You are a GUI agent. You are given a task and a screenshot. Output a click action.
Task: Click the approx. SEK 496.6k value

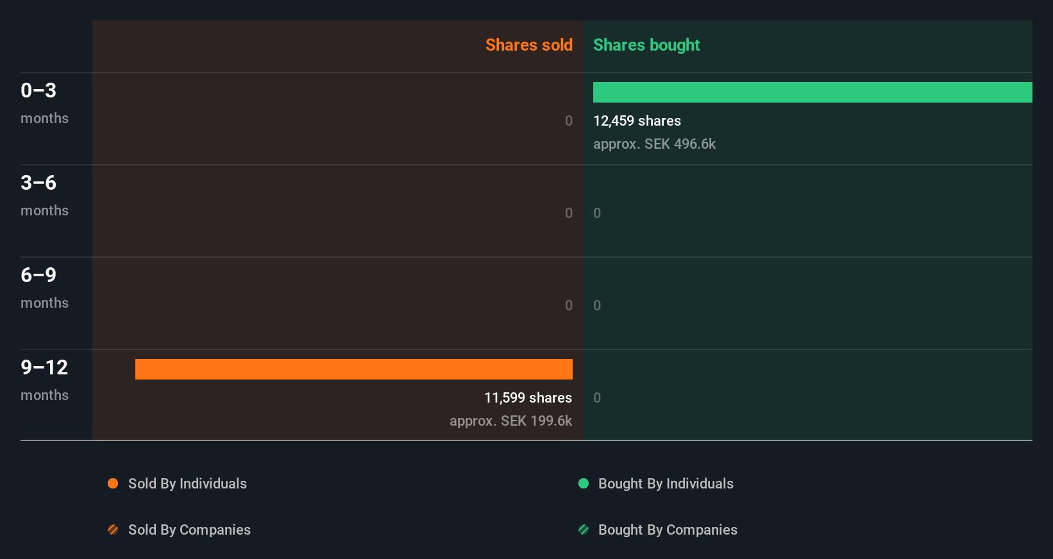[654, 144]
